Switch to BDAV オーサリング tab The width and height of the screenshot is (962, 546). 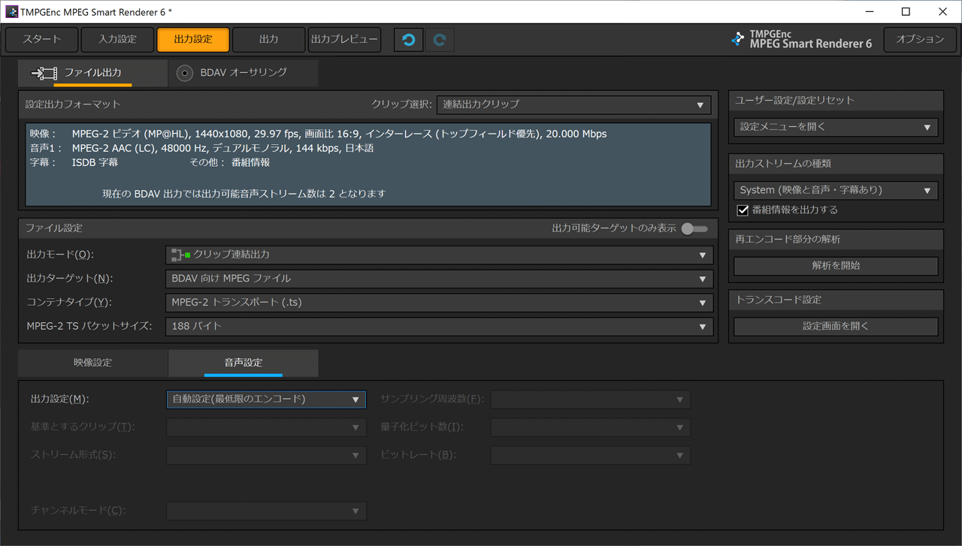pos(244,73)
